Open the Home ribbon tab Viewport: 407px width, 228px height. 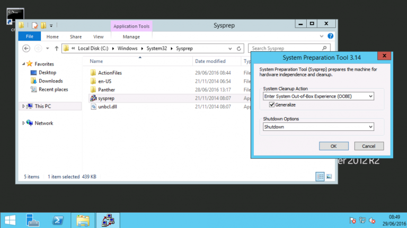coord(52,37)
